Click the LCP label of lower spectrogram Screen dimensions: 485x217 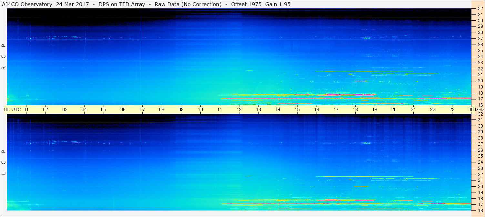tap(4, 162)
